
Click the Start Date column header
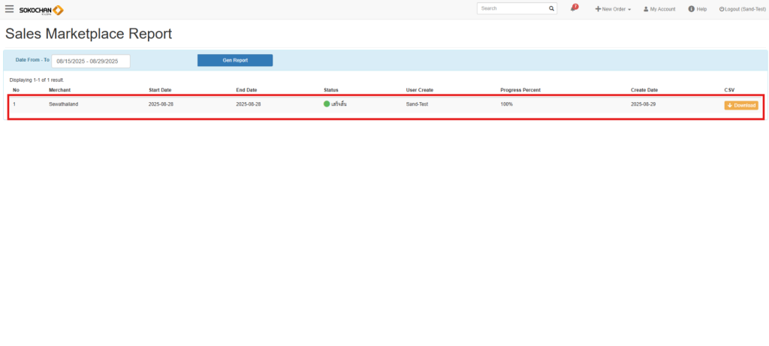(160, 90)
